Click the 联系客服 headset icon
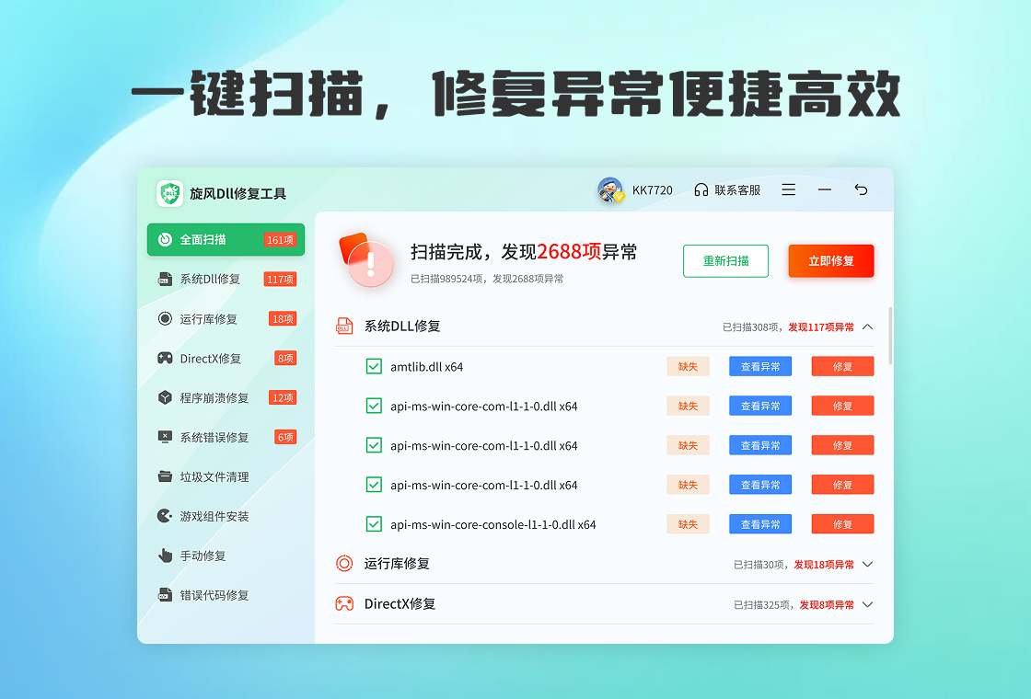 click(701, 190)
